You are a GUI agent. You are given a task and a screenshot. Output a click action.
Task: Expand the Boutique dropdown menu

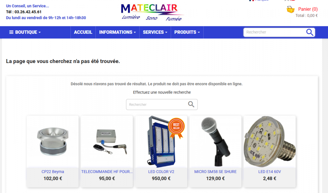[x=25, y=32]
